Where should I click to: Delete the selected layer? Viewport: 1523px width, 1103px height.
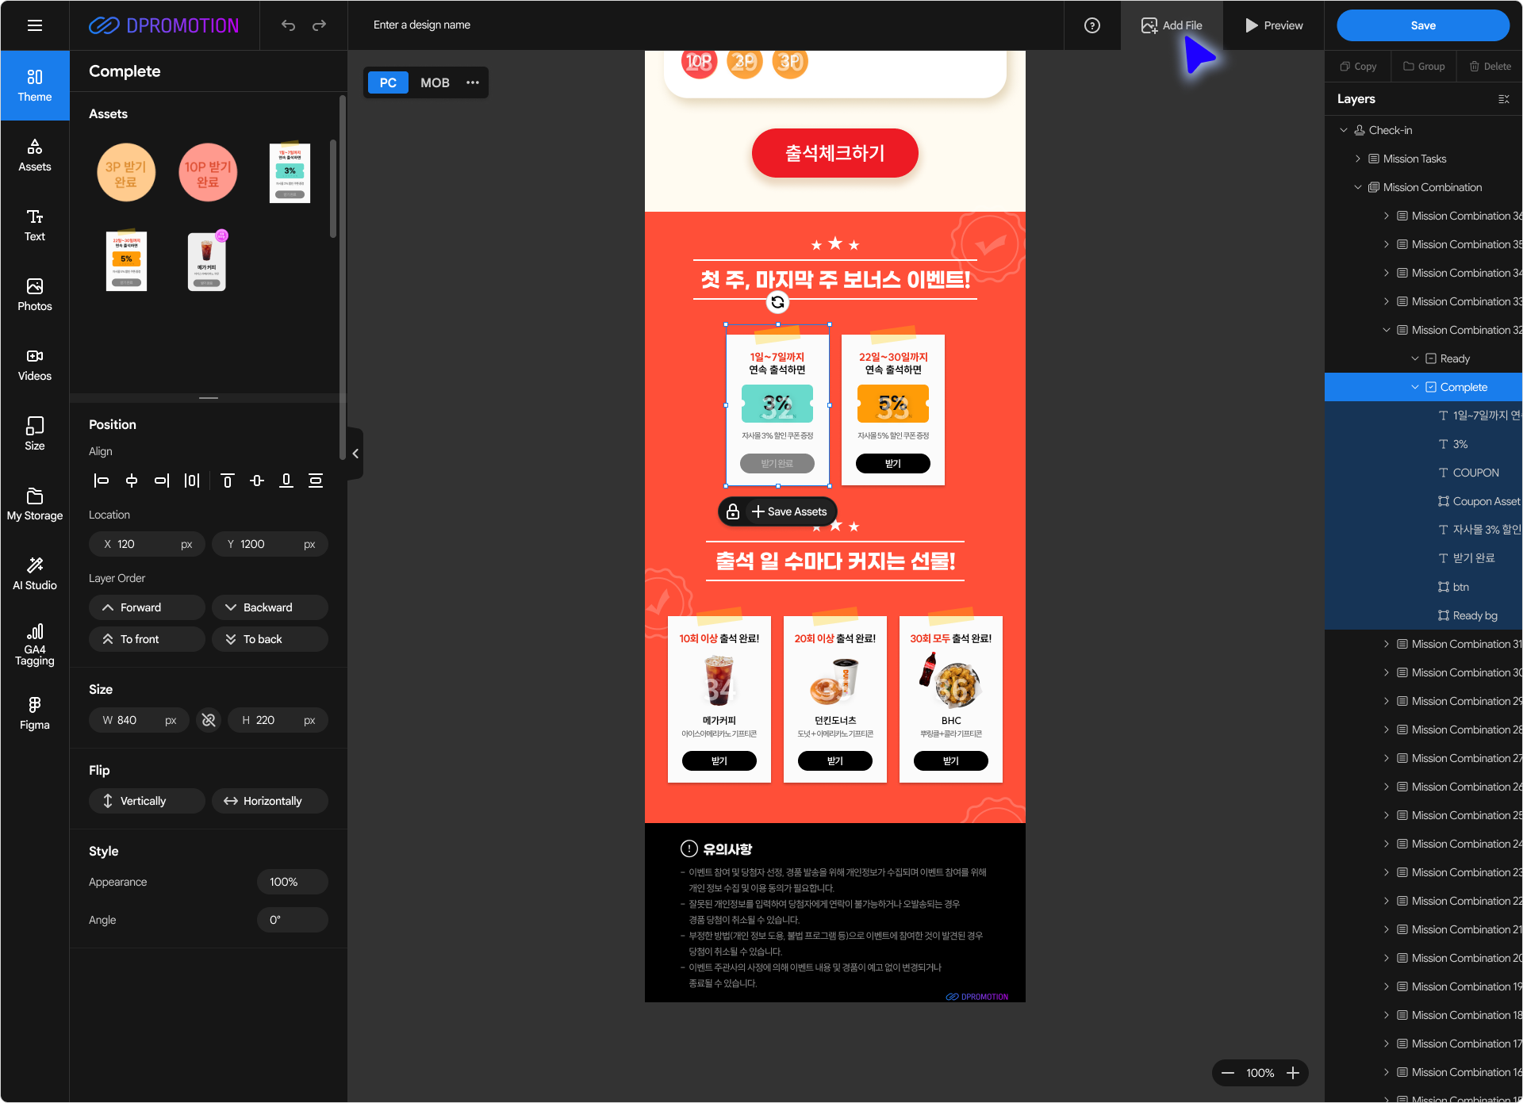(x=1490, y=67)
